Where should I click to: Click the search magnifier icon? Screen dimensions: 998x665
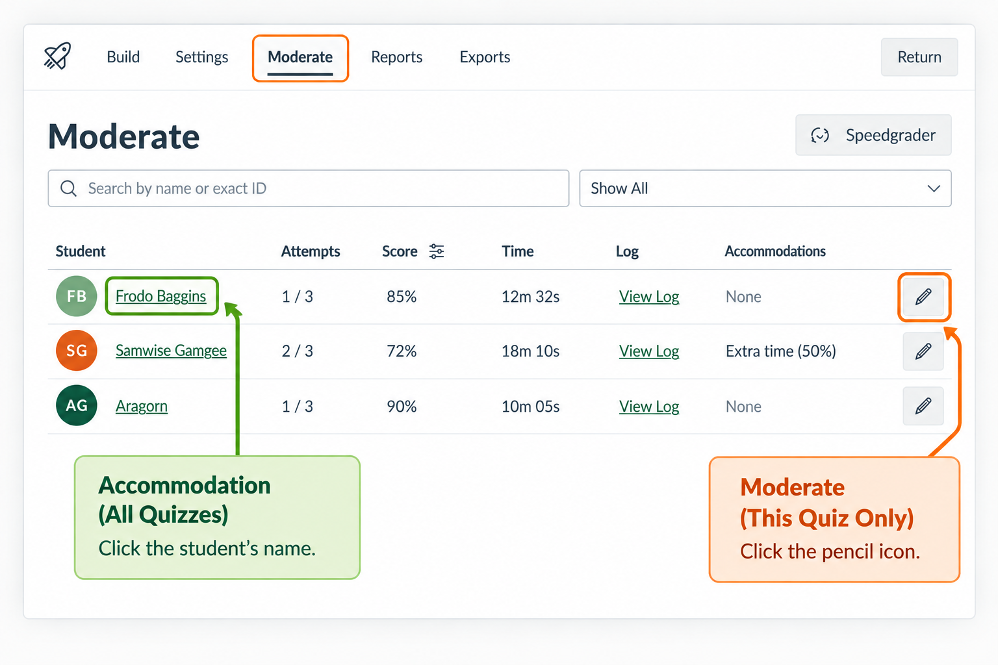click(x=68, y=188)
